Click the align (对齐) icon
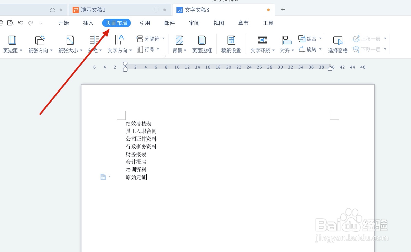 click(287, 40)
